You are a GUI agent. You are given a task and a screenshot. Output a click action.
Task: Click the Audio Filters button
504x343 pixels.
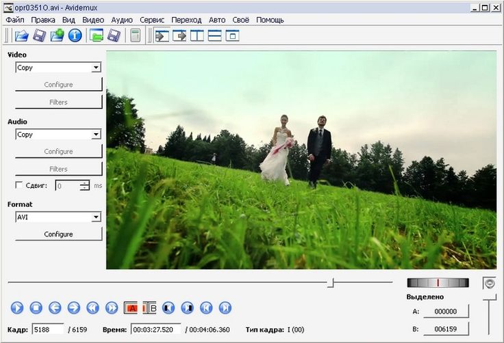coord(58,169)
